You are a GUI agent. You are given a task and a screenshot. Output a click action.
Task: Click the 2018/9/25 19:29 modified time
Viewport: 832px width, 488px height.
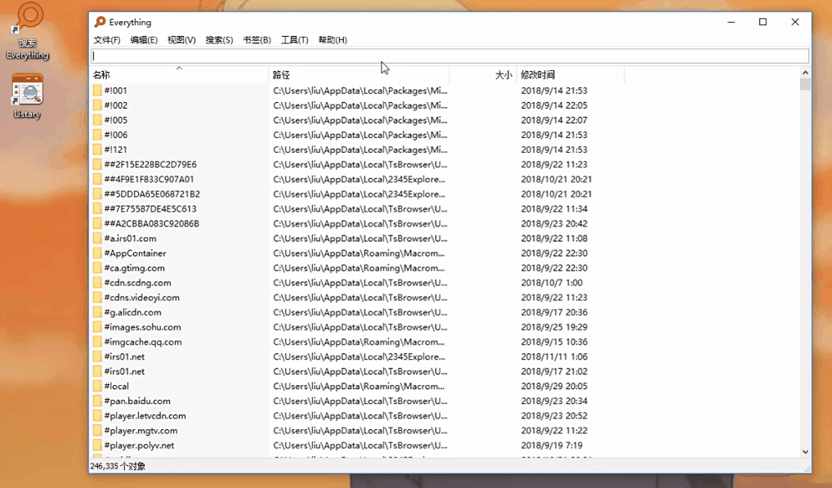tap(554, 327)
